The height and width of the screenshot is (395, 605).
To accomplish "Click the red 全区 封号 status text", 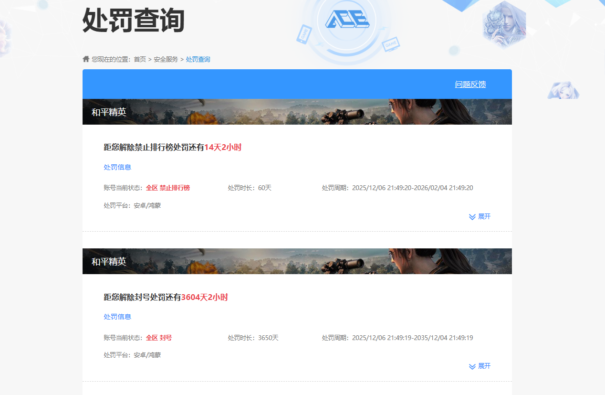I will pos(159,338).
